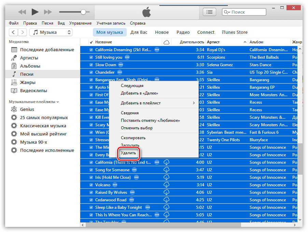Click the Play button

pos(35,12)
